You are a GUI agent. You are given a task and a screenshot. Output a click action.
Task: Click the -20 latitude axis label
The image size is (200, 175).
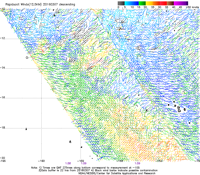(x=2, y=158)
